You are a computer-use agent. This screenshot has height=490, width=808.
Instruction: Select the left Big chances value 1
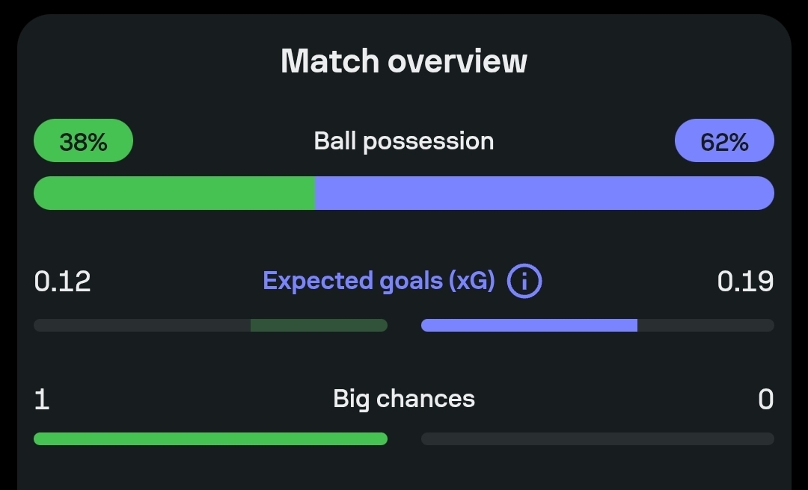click(x=42, y=400)
